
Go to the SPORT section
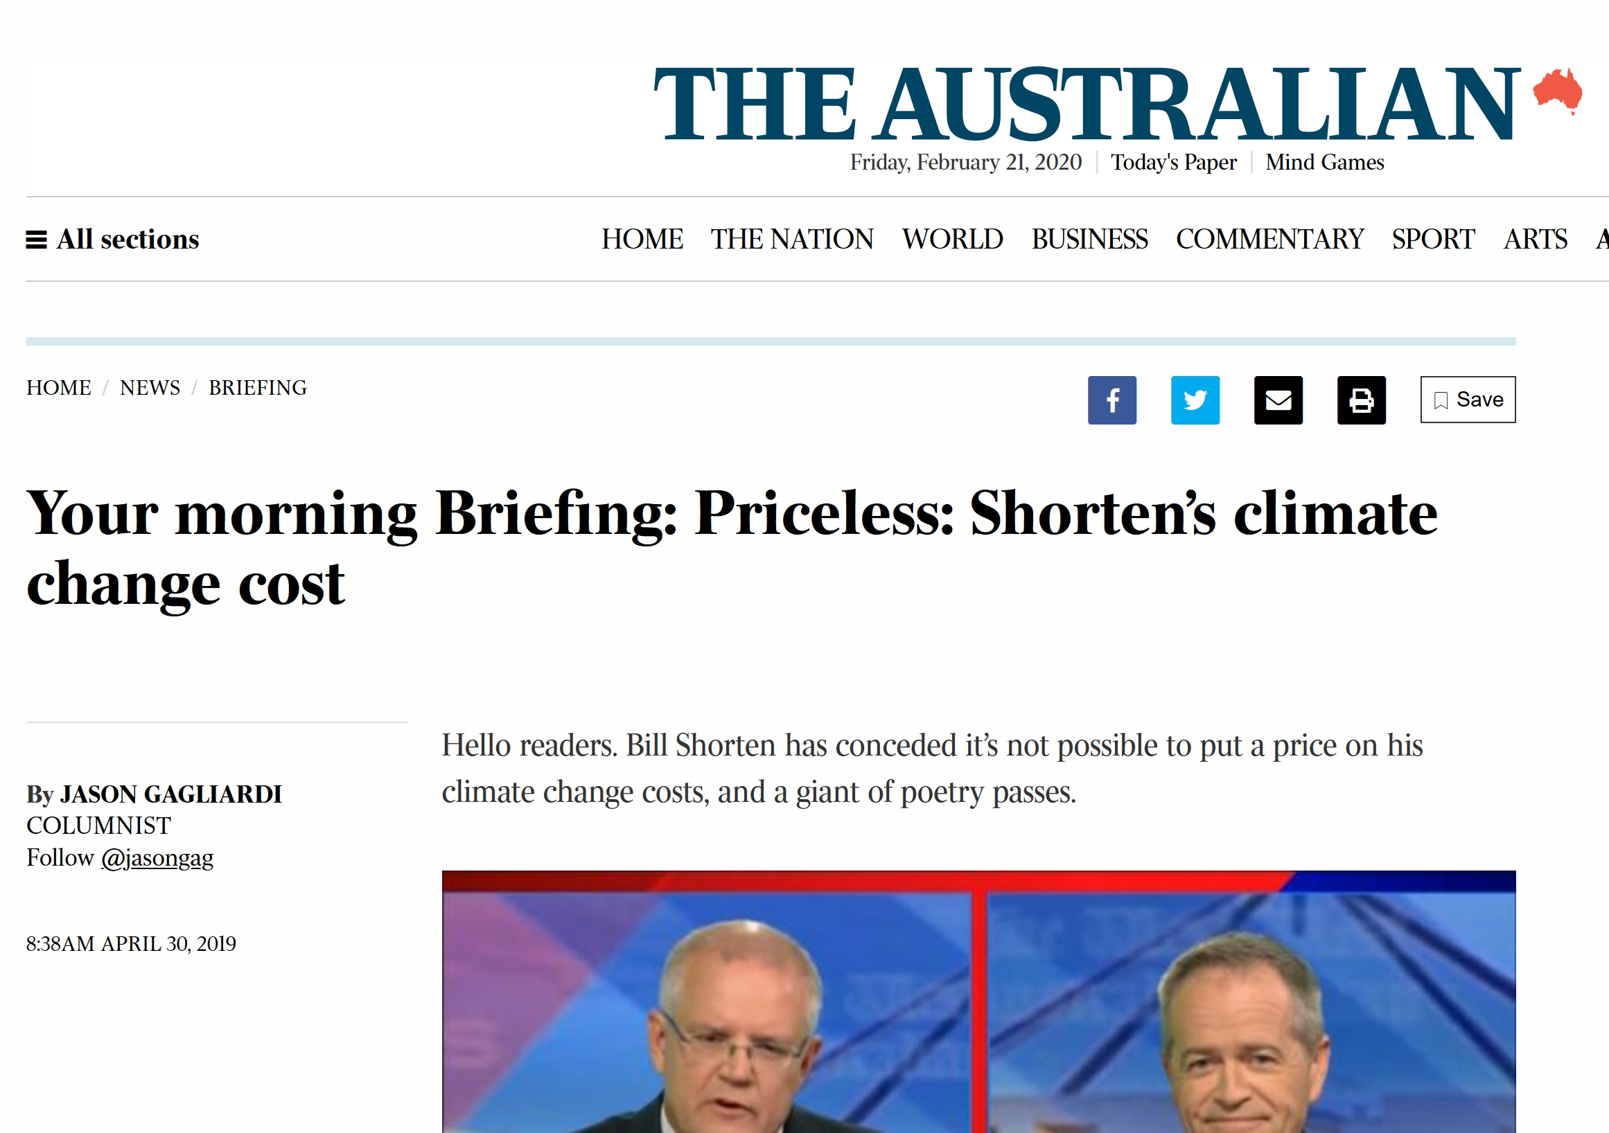coord(1433,240)
